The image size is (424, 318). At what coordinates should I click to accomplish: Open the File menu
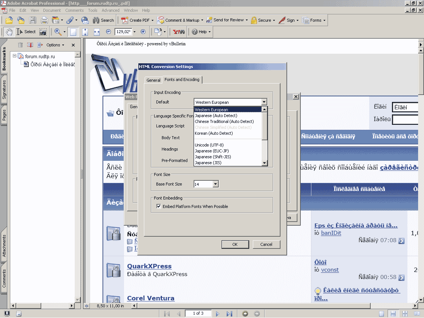pos(12,10)
